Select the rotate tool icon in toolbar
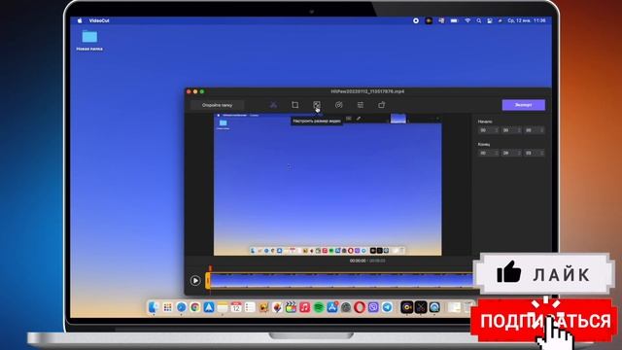The image size is (622, 350). tap(382, 105)
